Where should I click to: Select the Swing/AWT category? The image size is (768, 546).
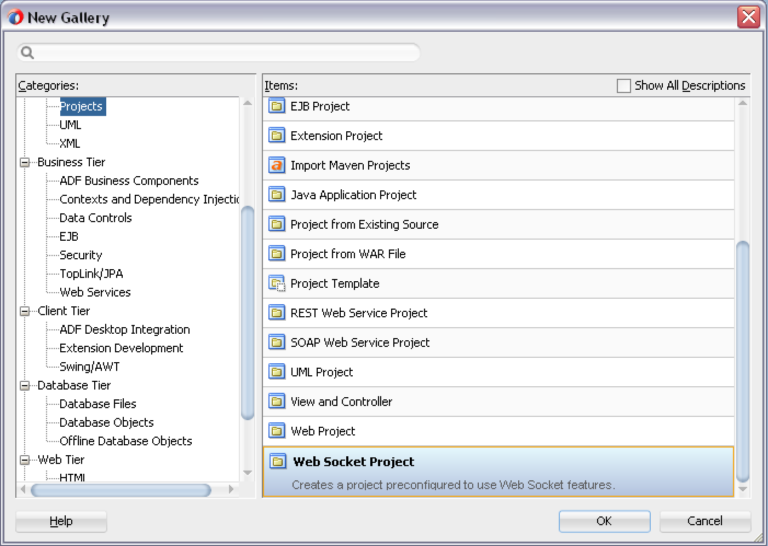point(90,367)
